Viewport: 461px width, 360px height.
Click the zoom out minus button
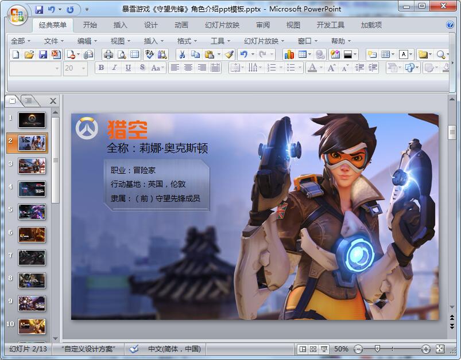tap(358, 349)
